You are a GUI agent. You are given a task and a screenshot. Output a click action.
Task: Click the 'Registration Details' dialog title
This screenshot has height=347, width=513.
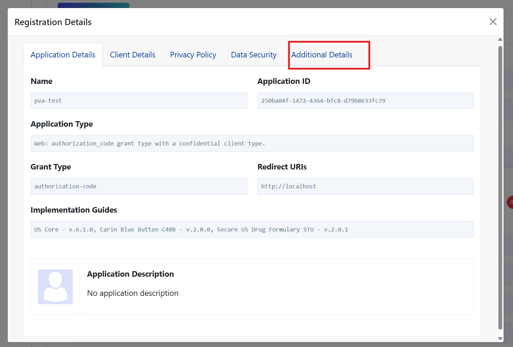pos(53,22)
